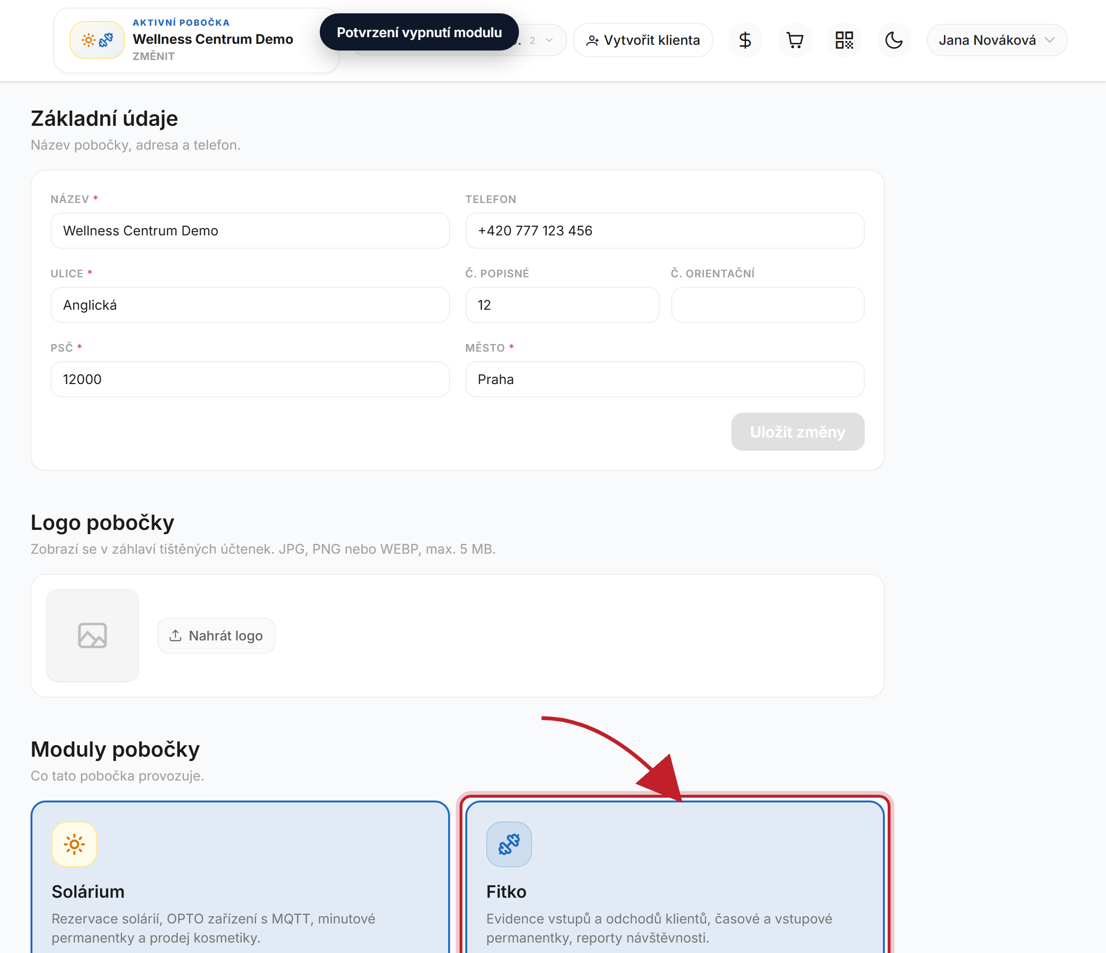Toggle dark mode with the moon icon
1106x953 pixels.
click(893, 40)
